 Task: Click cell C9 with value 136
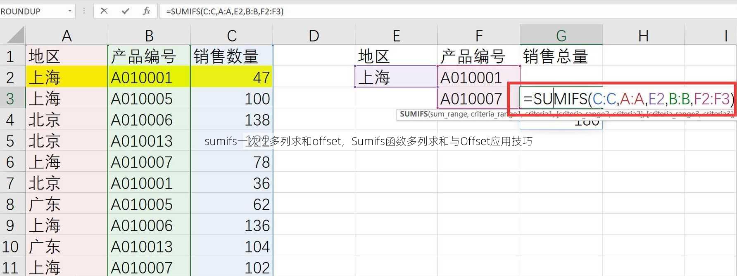[232, 225]
